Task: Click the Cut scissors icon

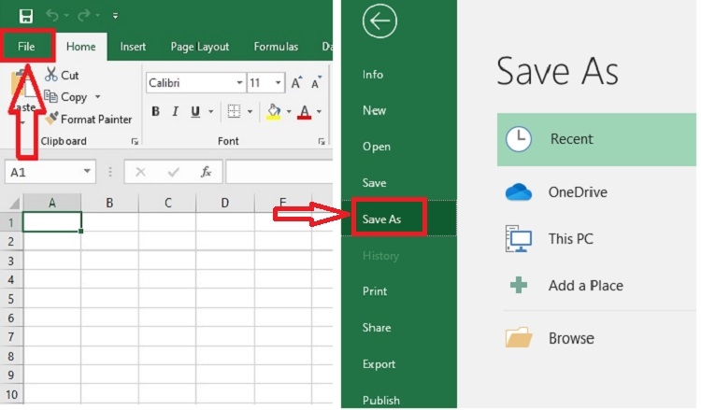Action: [51, 75]
